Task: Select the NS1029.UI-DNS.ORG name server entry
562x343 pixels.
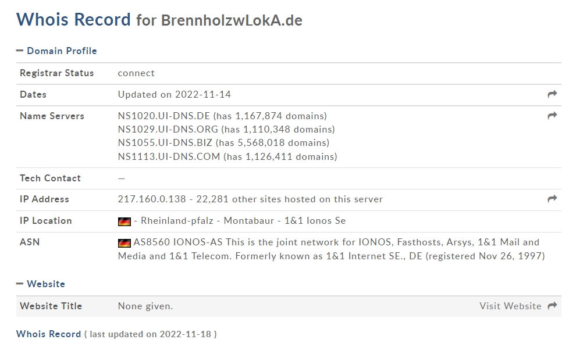Action: coord(168,129)
